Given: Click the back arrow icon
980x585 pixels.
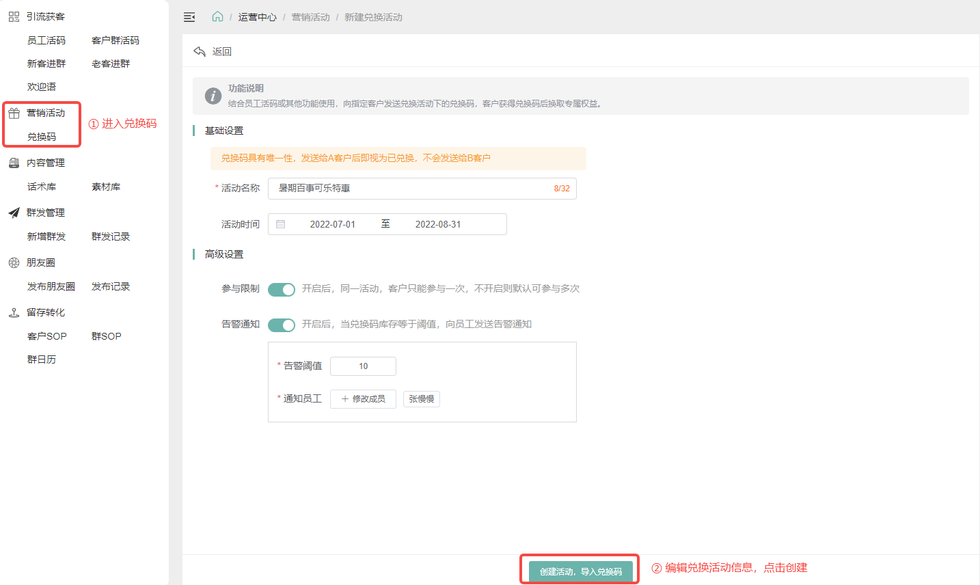Looking at the screenshot, I should pyautogui.click(x=200, y=51).
